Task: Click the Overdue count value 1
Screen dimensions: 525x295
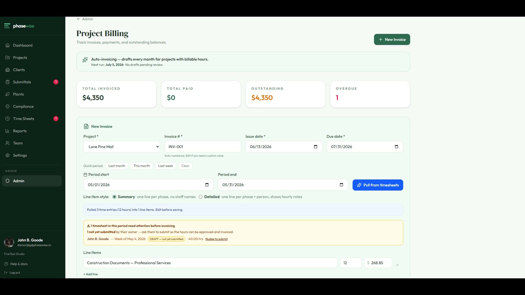Action: [x=337, y=98]
